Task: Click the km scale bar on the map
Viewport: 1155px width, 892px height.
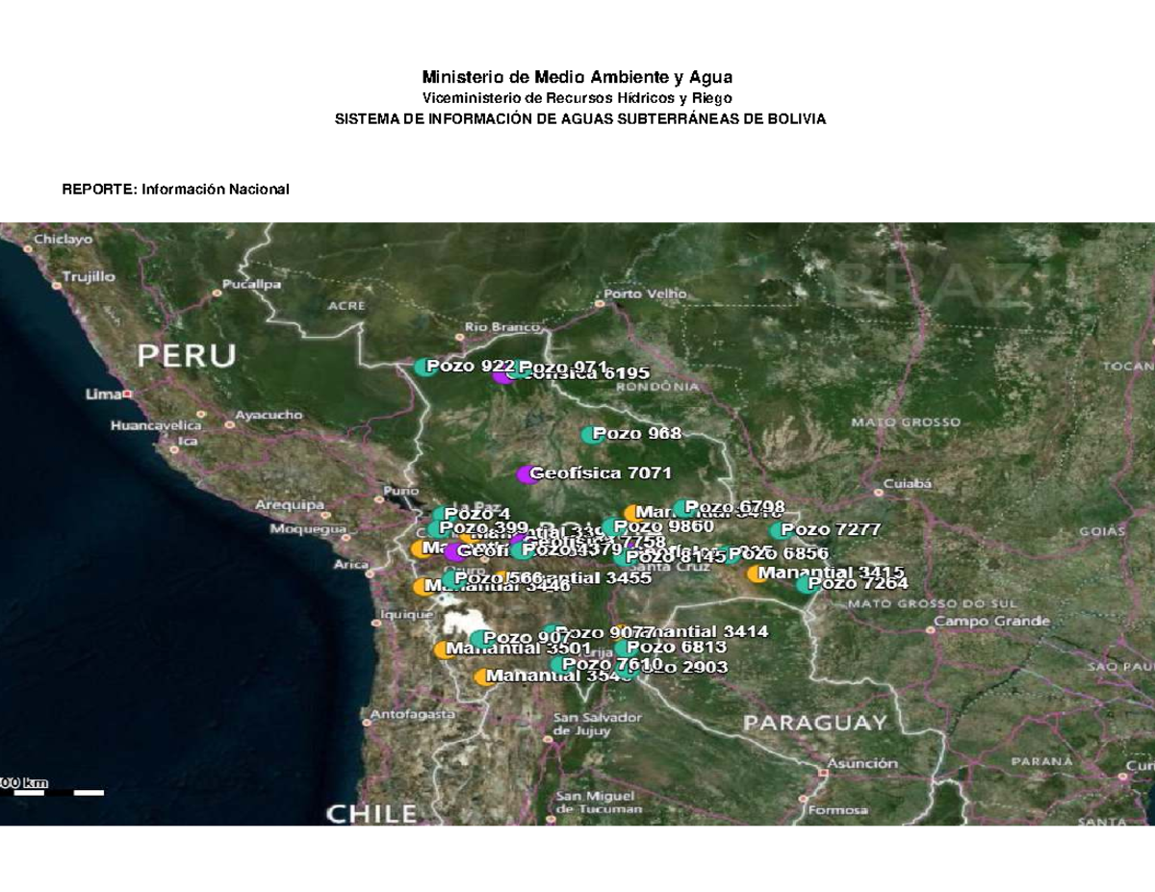Action: coord(53,791)
